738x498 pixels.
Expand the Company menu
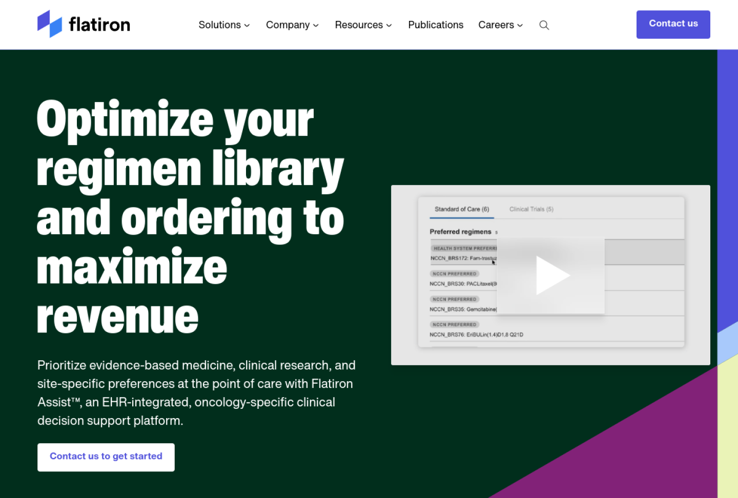[x=292, y=25]
